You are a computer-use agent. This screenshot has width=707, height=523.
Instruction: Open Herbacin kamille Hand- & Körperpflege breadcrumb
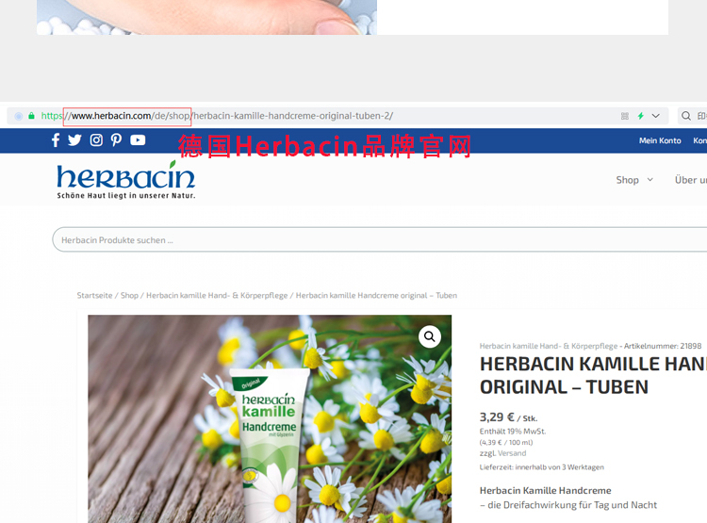click(x=217, y=296)
